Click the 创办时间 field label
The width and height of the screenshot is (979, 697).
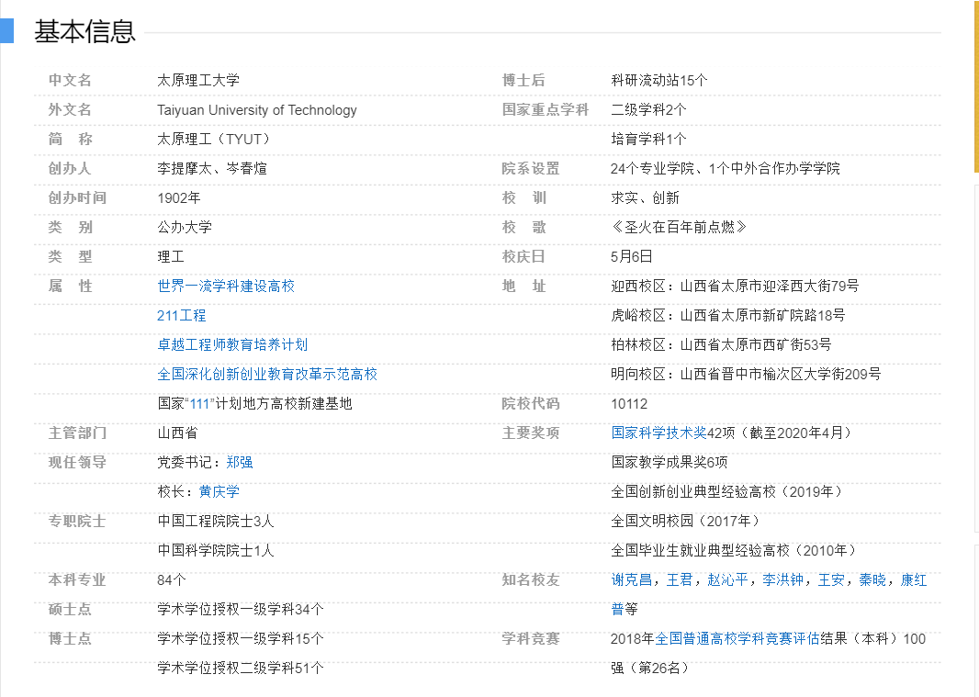[x=77, y=198]
